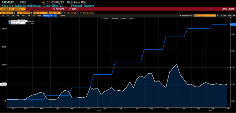Click the Edit Chart button

click(226, 15)
